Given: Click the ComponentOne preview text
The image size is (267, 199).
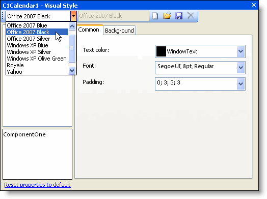Looking at the screenshot, I should point(24,134).
